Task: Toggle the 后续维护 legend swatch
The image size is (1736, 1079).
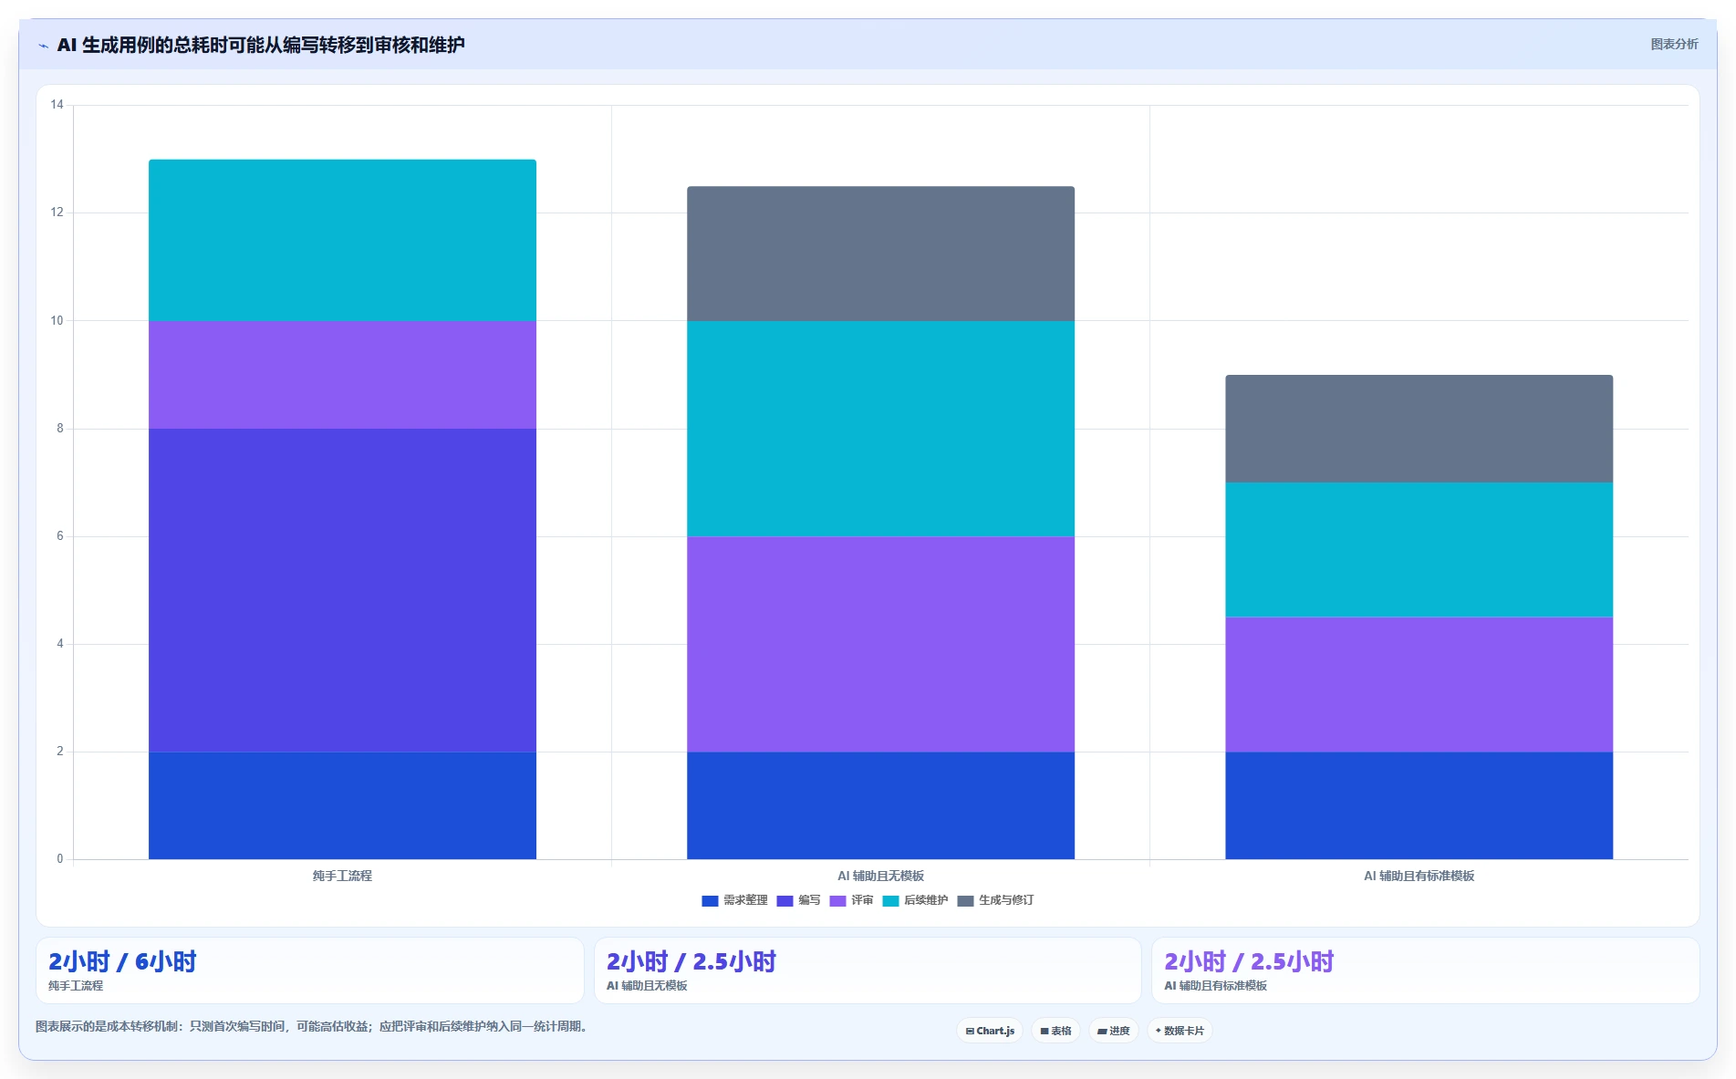Action: click(890, 900)
